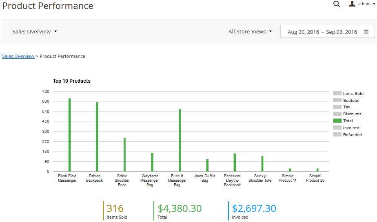Open the calendar icon in date range
The height and width of the screenshot is (222, 377).
pos(366,32)
